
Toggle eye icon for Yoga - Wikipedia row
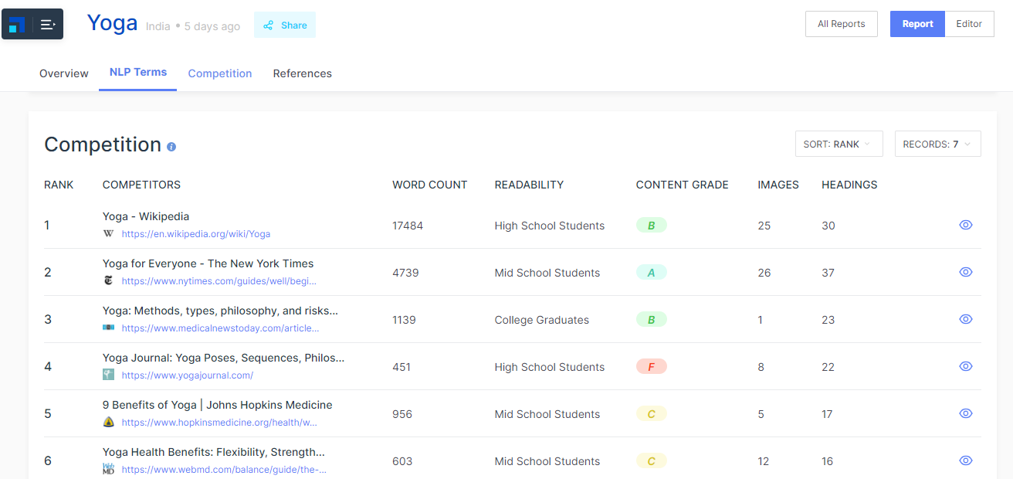(x=966, y=225)
